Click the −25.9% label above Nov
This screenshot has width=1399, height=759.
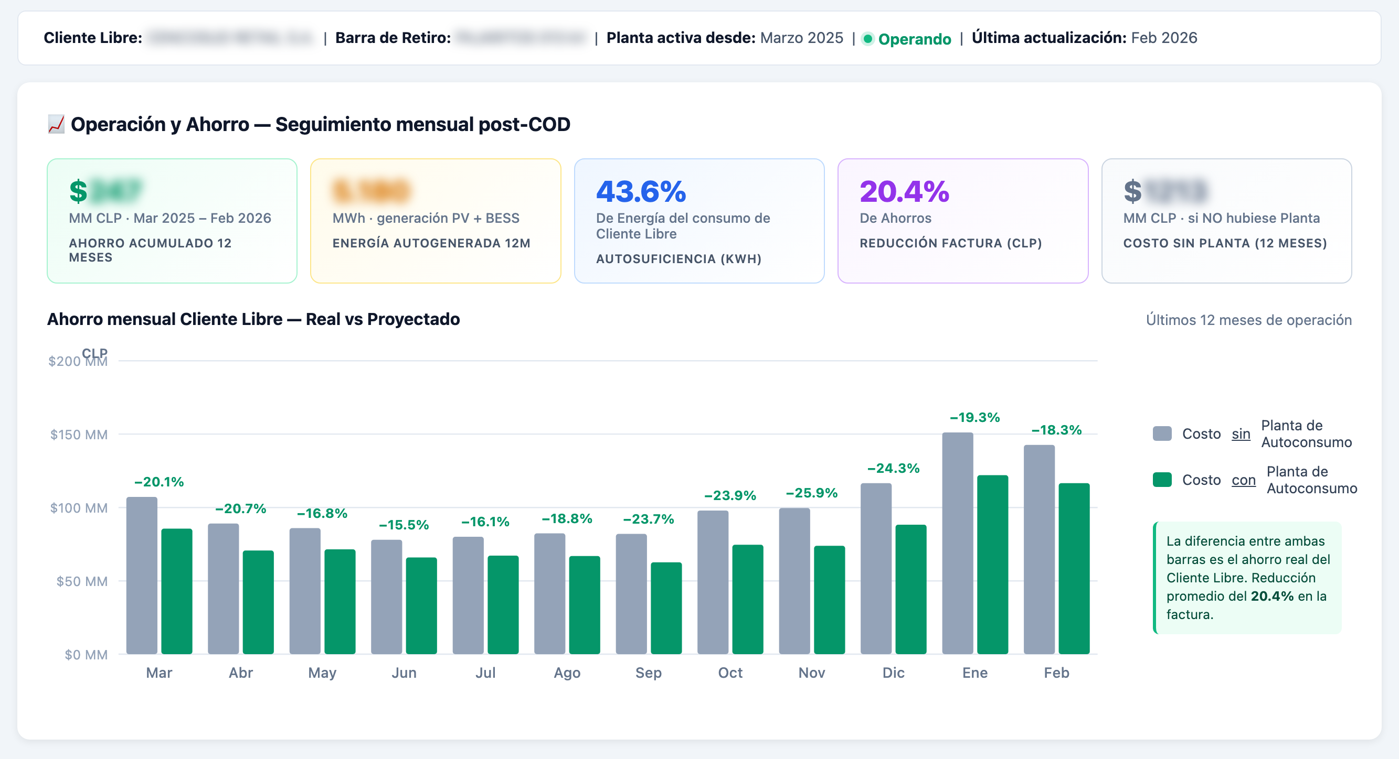point(811,493)
